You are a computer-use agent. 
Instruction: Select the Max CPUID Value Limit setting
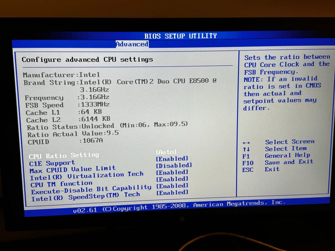73,169
